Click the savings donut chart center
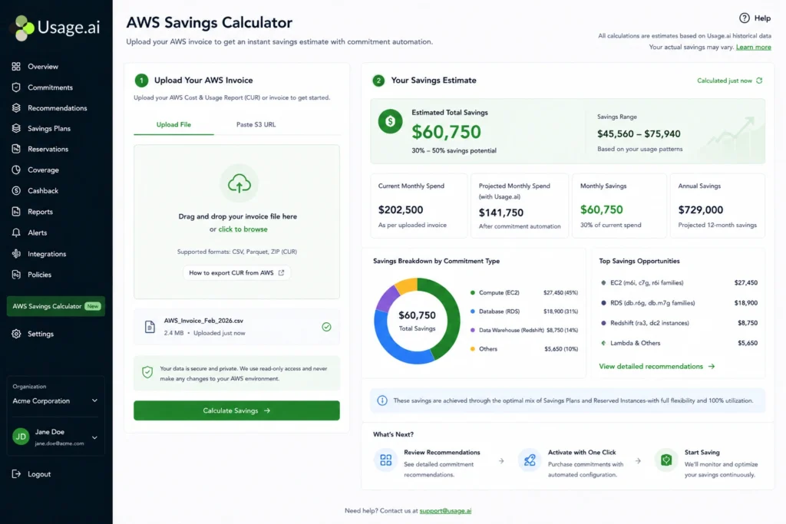Viewport: 786px width, 524px height. coord(417,321)
